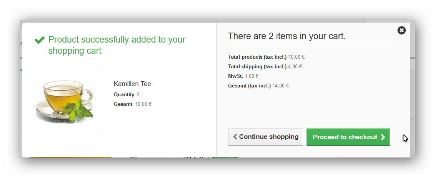Image resolution: width=435 pixels, height=178 pixels.
Task: Open the Kamillen Tee product image
Action: [x=68, y=99]
